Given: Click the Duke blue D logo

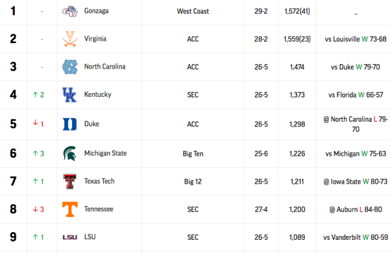Looking at the screenshot, I should [70, 124].
